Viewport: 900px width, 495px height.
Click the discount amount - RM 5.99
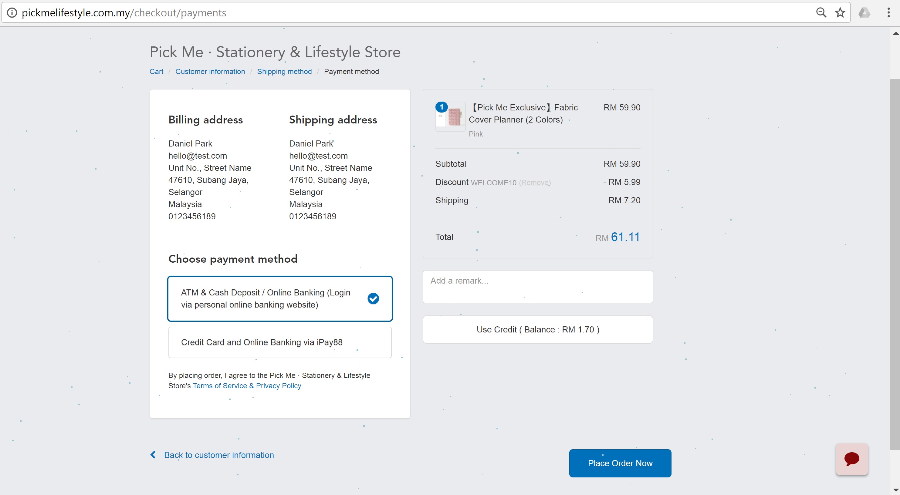pos(621,182)
